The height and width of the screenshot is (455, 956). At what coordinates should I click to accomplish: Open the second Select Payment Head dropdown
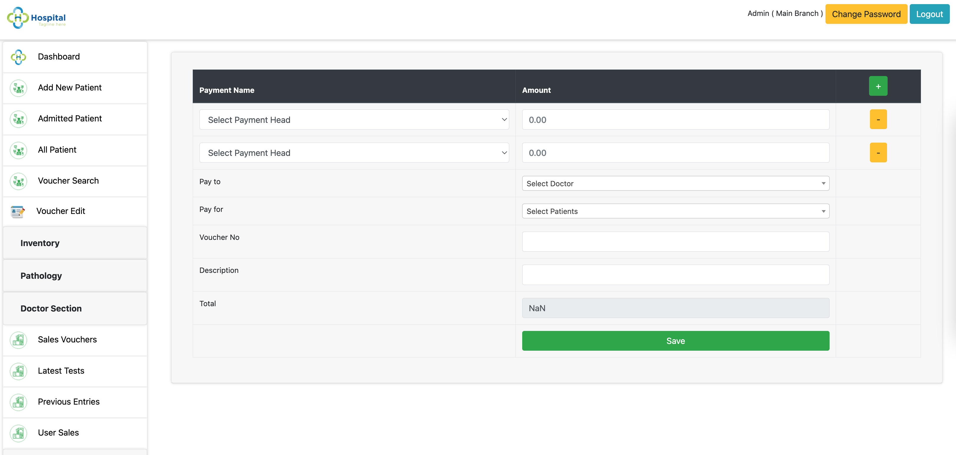tap(354, 153)
